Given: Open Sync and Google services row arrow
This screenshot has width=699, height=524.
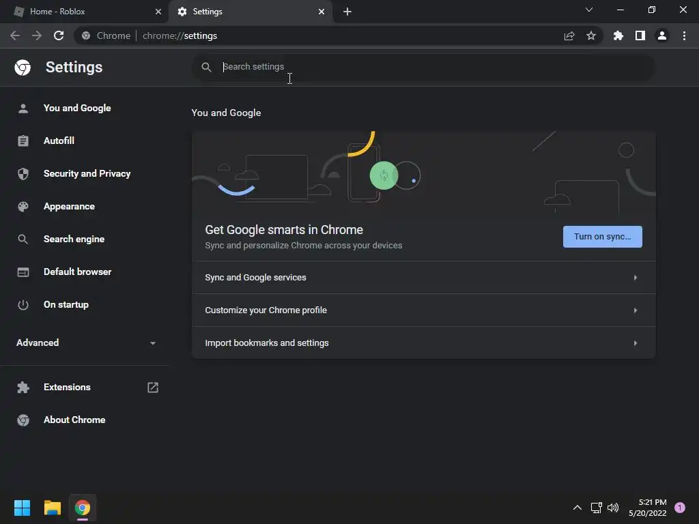Looking at the screenshot, I should (x=636, y=278).
